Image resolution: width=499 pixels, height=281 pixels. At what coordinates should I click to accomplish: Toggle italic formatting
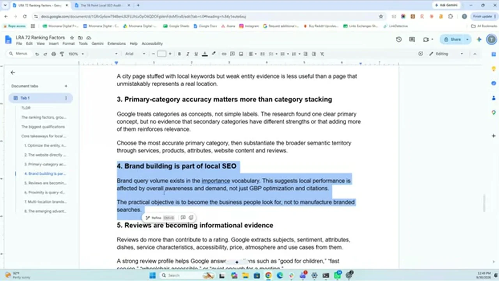tap(188, 54)
